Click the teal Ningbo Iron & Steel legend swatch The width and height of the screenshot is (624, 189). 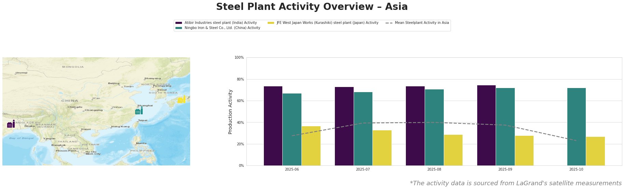pos(179,28)
